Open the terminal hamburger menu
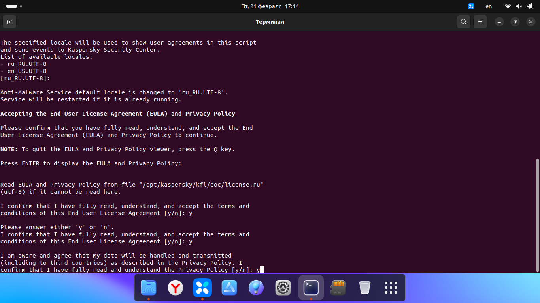The width and height of the screenshot is (540, 303). 480,22
